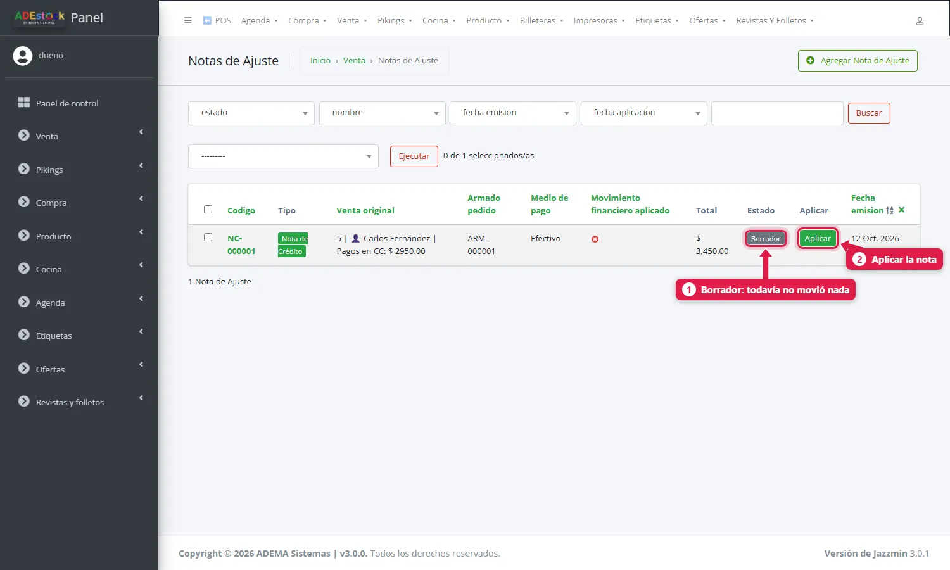Sort by the Codigo column header
The width and height of the screenshot is (950, 570).
[241, 211]
